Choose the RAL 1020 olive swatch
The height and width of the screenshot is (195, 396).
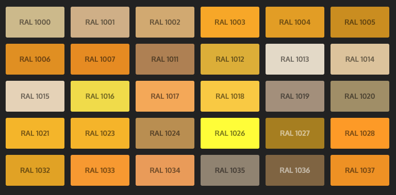point(360,96)
